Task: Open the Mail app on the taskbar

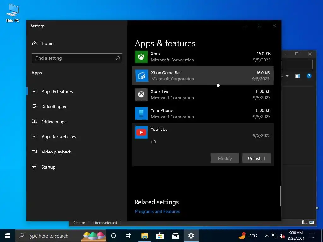Action: [175, 236]
